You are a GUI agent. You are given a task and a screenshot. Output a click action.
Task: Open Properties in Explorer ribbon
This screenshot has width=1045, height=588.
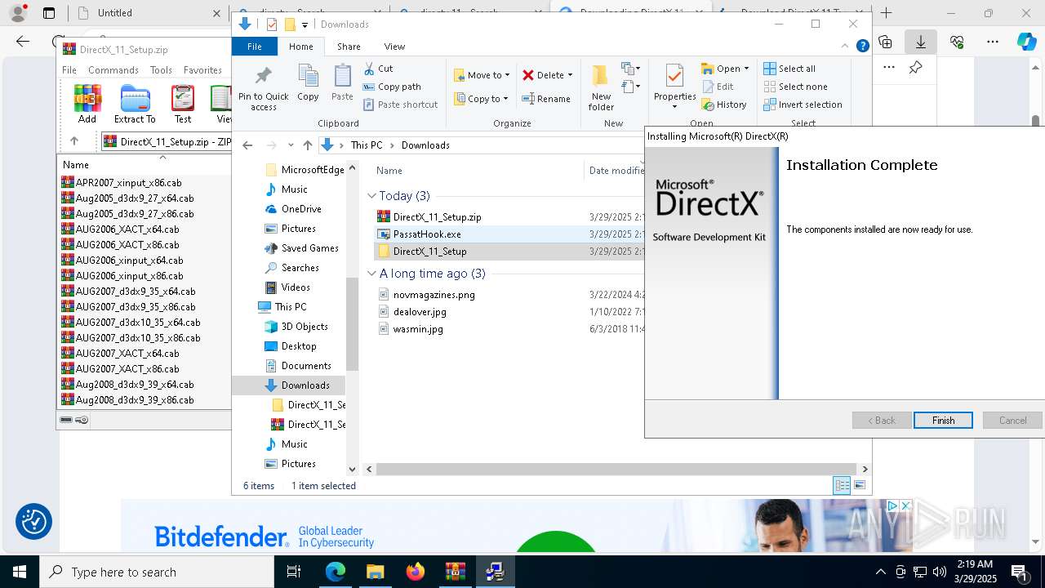point(674,87)
